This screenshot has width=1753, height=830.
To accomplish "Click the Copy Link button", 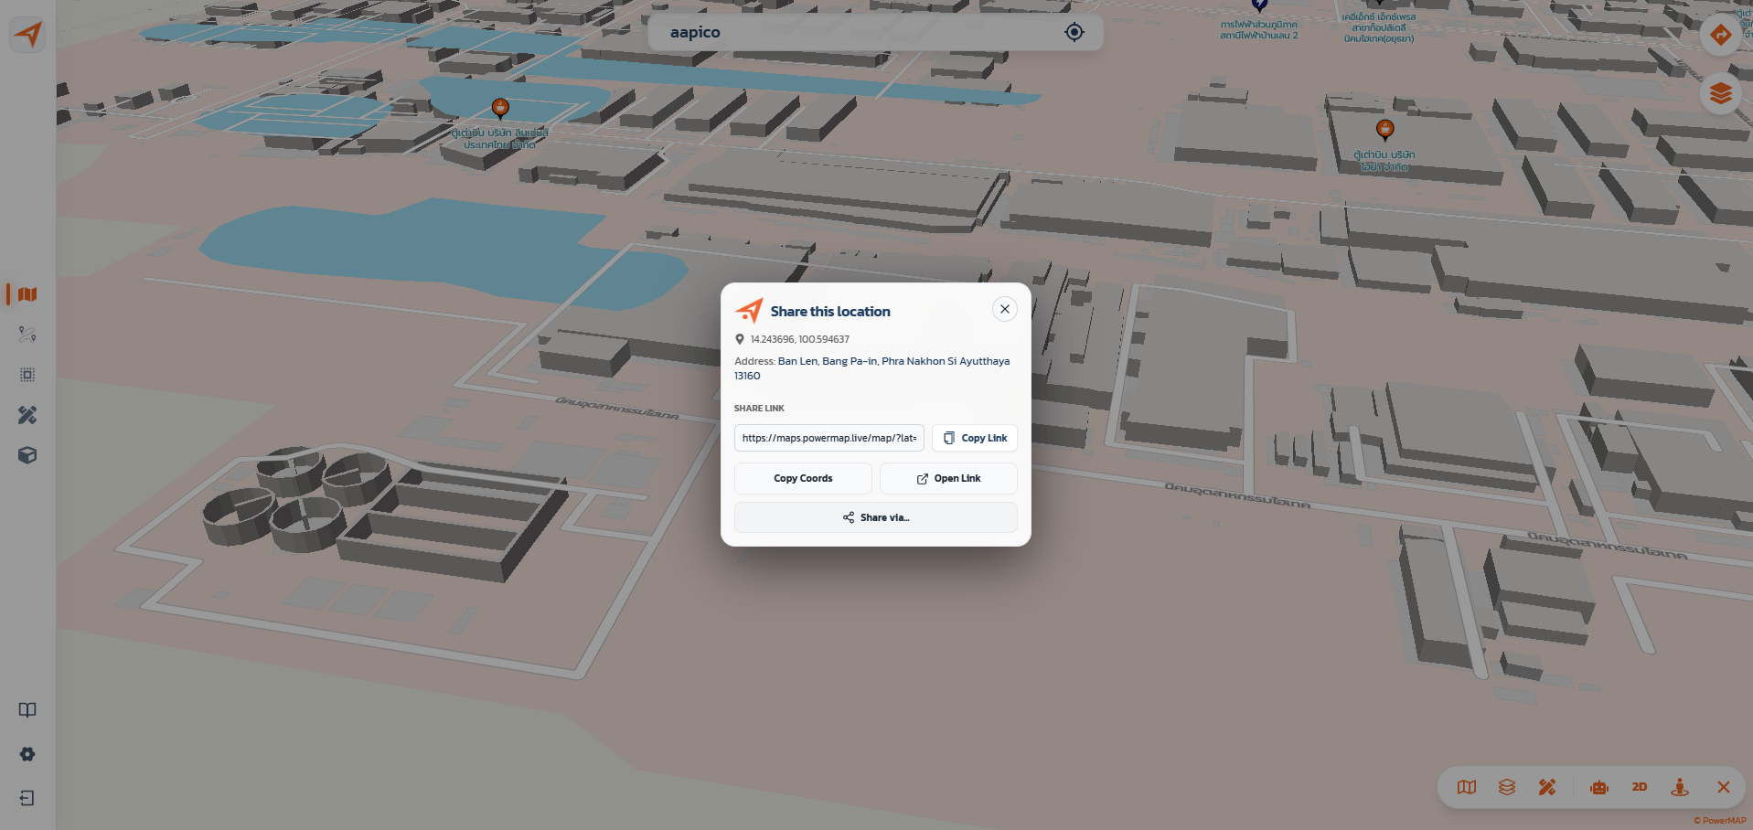I will coord(975,438).
